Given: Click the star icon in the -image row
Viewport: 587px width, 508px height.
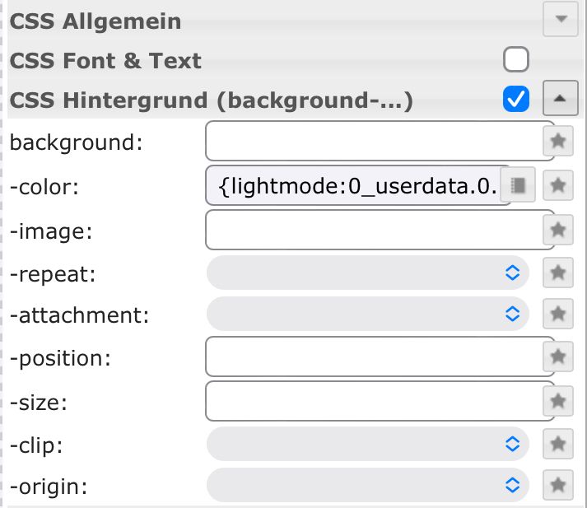Looking at the screenshot, I should click(x=558, y=230).
